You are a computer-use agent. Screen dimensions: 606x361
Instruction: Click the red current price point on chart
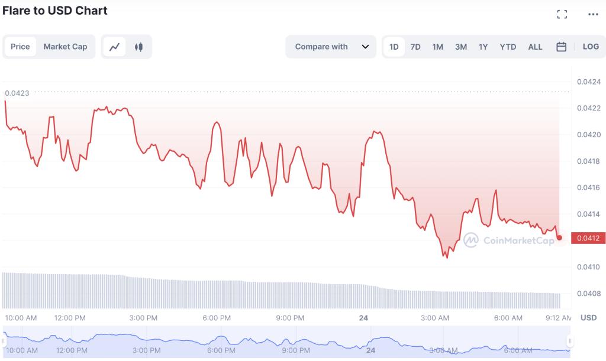click(x=559, y=238)
